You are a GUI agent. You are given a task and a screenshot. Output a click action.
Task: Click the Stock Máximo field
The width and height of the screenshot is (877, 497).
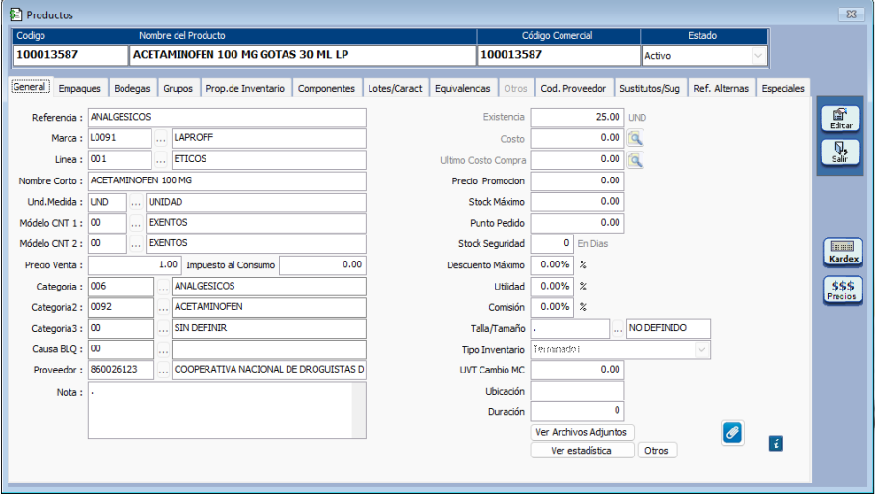[x=577, y=202]
